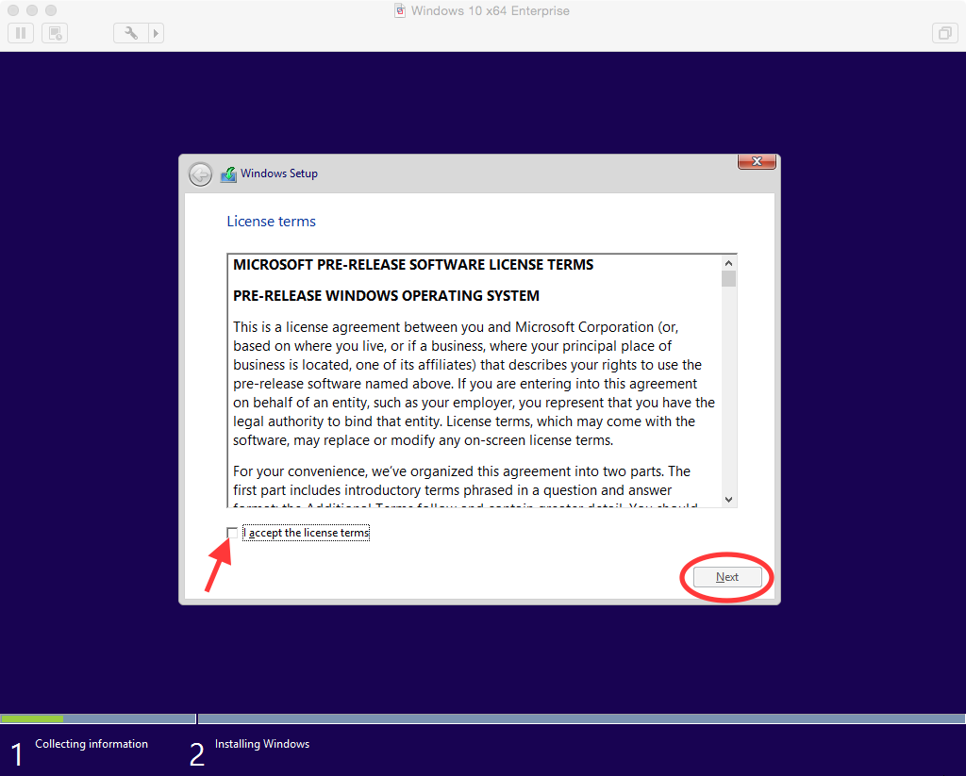This screenshot has height=776, width=966.
Task: Click the 'I accept the license terms' label
Action: [307, 533]
